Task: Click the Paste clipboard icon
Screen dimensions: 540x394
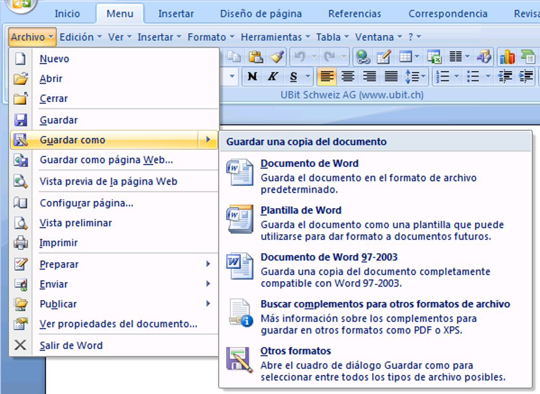Action: (x=256, y=57)
